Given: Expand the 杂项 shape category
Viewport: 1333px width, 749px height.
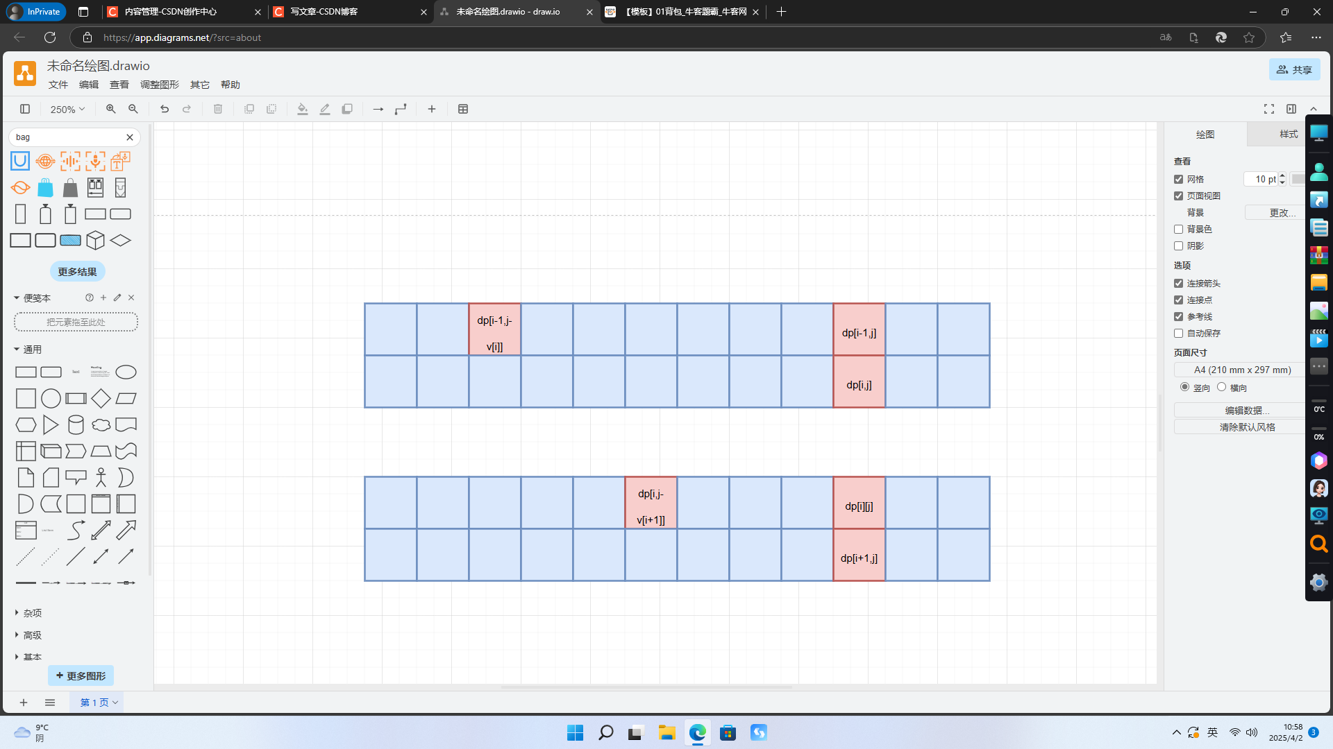Looking at the screenshot, I should coord(32,613).
